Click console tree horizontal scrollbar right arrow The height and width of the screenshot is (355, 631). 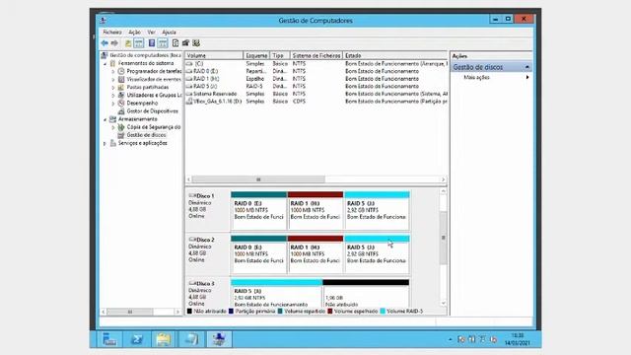(x=177, y=312)
